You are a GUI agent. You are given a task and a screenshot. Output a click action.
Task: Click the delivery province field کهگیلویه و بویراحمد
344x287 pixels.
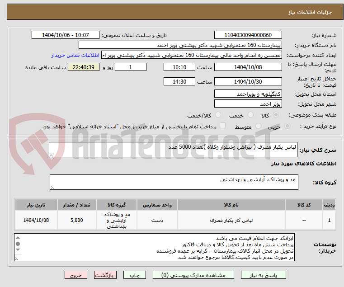coord(248,94)
